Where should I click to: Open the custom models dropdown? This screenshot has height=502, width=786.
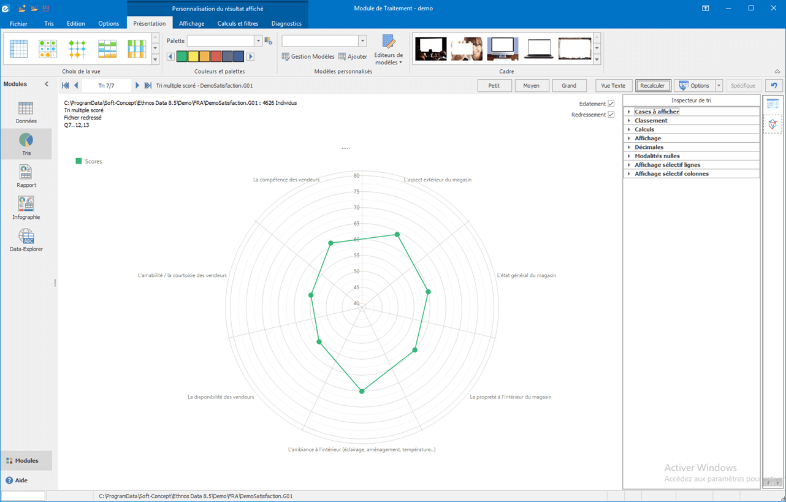362,41
